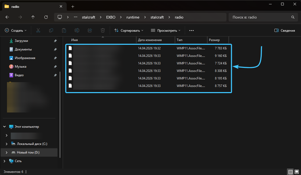Click the Delete trash icon
This screenshot has height=175, width=301.
[102, 31]
